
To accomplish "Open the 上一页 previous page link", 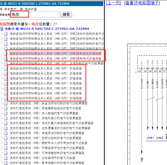I will tap(113, 3).
